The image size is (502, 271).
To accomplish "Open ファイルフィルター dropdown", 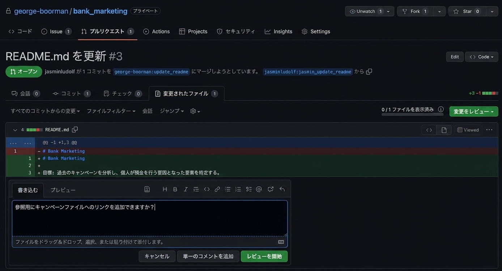I will (111, 111).
